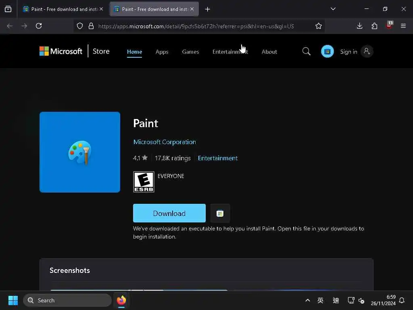Open the Windows Start menu

pyautogui.click(x=13, y=300)
